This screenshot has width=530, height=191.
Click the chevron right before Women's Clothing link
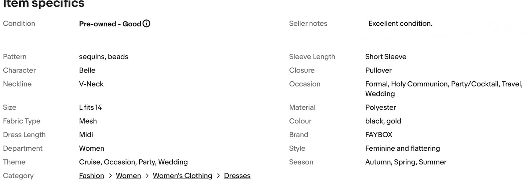(147, 176)
